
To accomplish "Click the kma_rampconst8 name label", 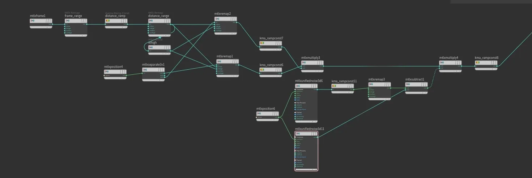I will point(487,57).
